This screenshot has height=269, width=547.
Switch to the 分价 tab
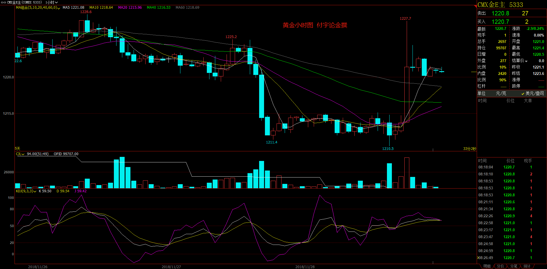coord(500,266)
